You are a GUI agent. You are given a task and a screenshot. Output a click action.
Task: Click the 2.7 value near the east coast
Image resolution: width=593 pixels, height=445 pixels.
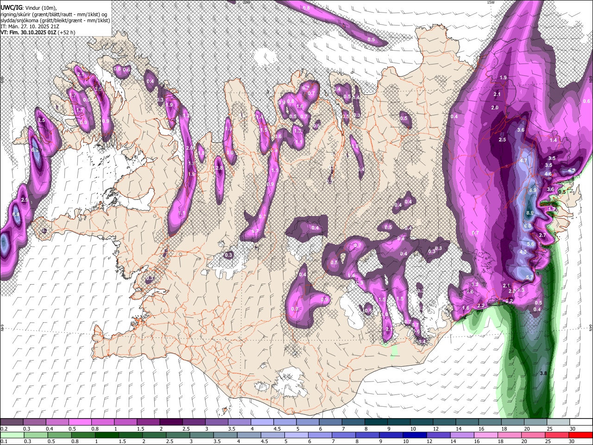coord(543,235)
